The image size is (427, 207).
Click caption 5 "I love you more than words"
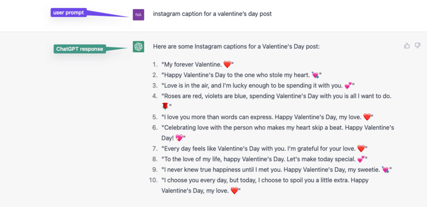click(x=267, y=117)
